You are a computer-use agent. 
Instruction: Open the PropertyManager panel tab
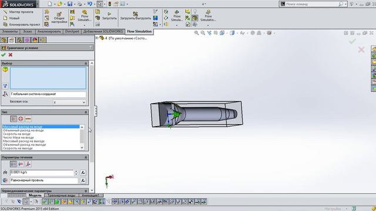click(12, 40)
